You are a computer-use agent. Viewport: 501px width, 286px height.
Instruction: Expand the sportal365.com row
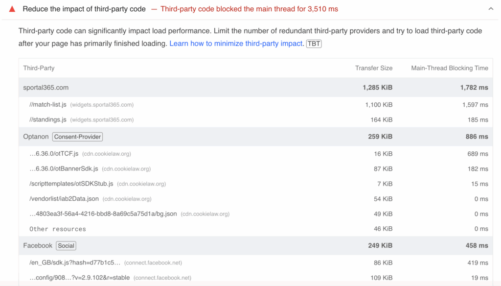click(46, 87)
